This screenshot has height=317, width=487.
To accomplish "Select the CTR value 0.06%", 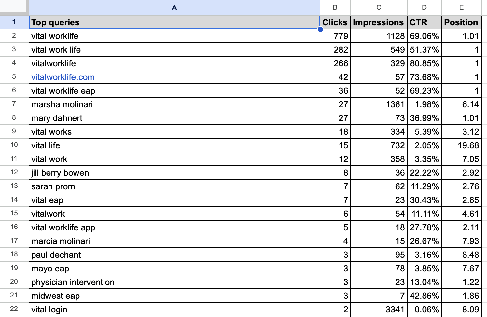I will [424, 310].
